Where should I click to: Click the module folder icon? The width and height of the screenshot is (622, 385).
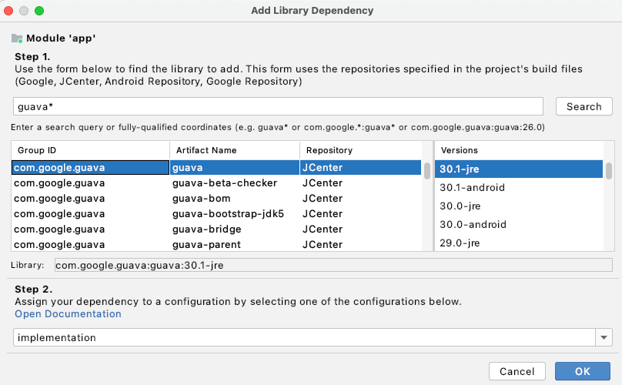click(17, 38)
